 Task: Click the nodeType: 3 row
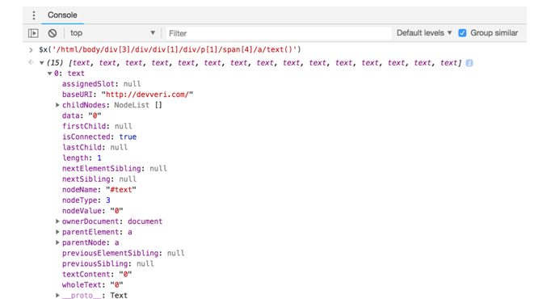coord(86,200)
